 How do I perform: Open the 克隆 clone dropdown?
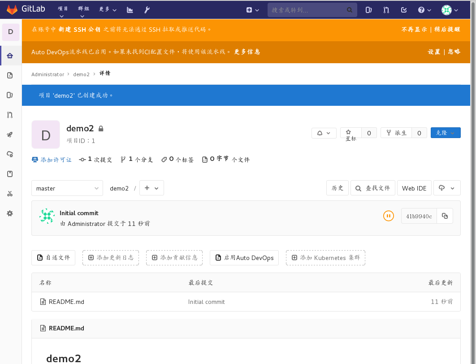(446, 133)
